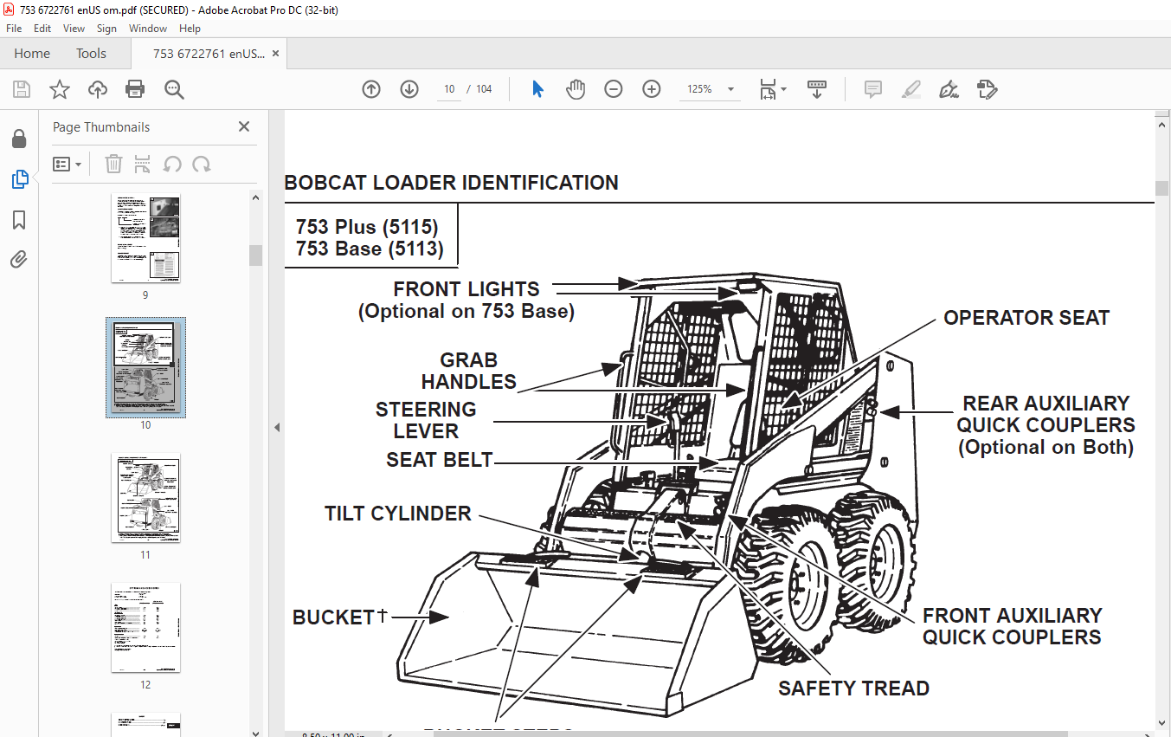Viewport: 1171px width, 737px height.
Task: Click the thumbnails panel scroll up arrow
Action: click(255, 197)
